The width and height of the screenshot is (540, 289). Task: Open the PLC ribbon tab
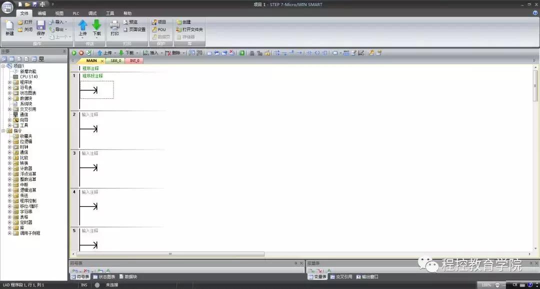76,13
